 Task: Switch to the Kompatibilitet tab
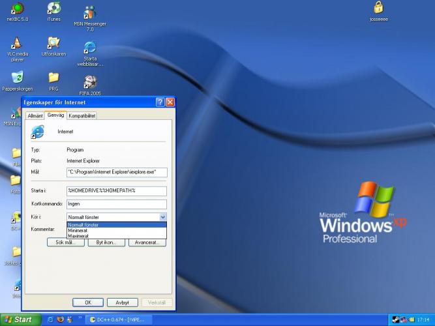pyautogui.click(x=82, y=115)
